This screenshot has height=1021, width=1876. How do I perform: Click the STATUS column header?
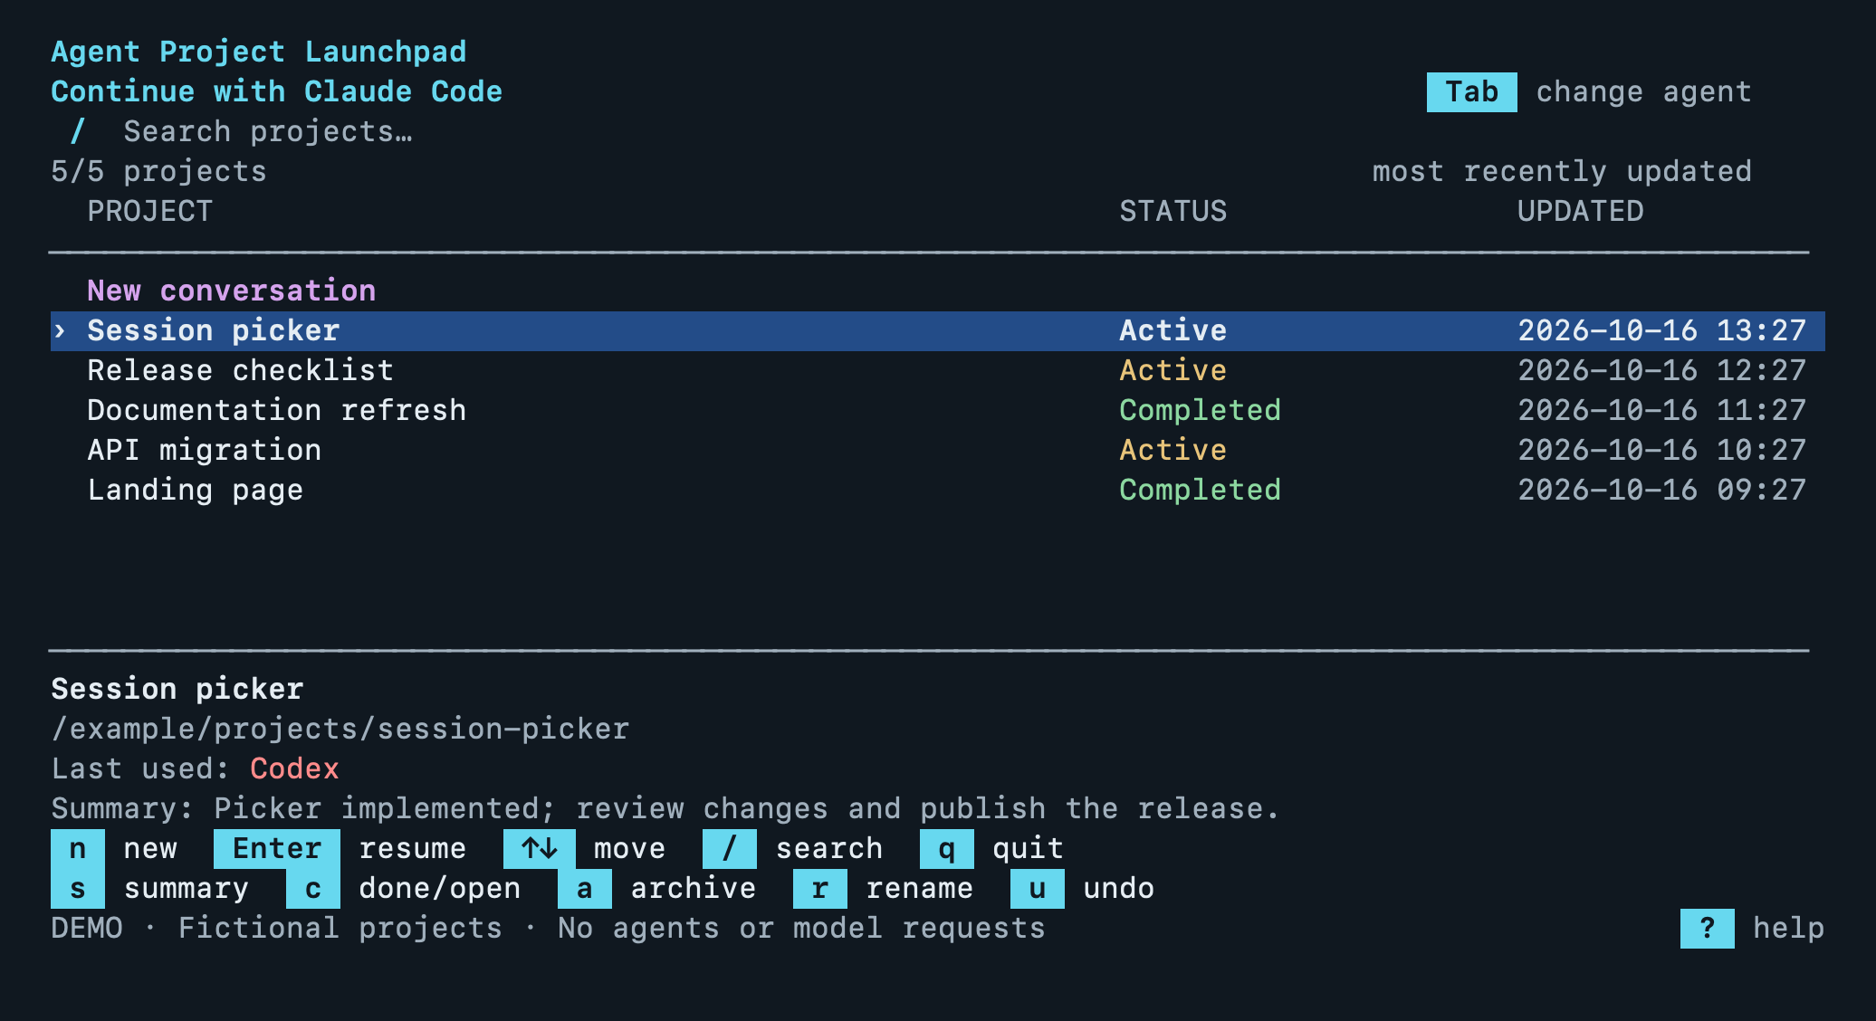coord(1173,211)
